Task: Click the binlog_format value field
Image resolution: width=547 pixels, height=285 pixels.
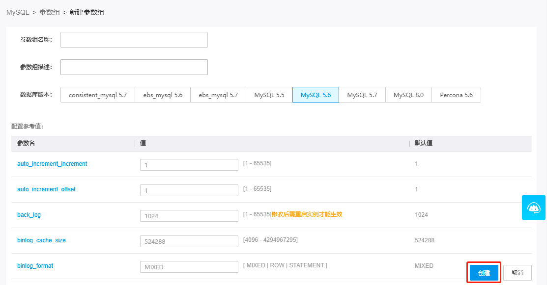Action: (x=189, y=267)
